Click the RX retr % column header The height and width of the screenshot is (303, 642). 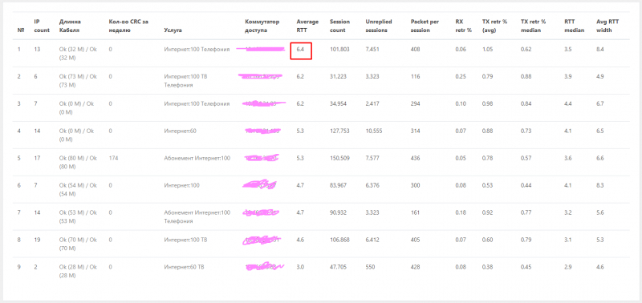464,26
